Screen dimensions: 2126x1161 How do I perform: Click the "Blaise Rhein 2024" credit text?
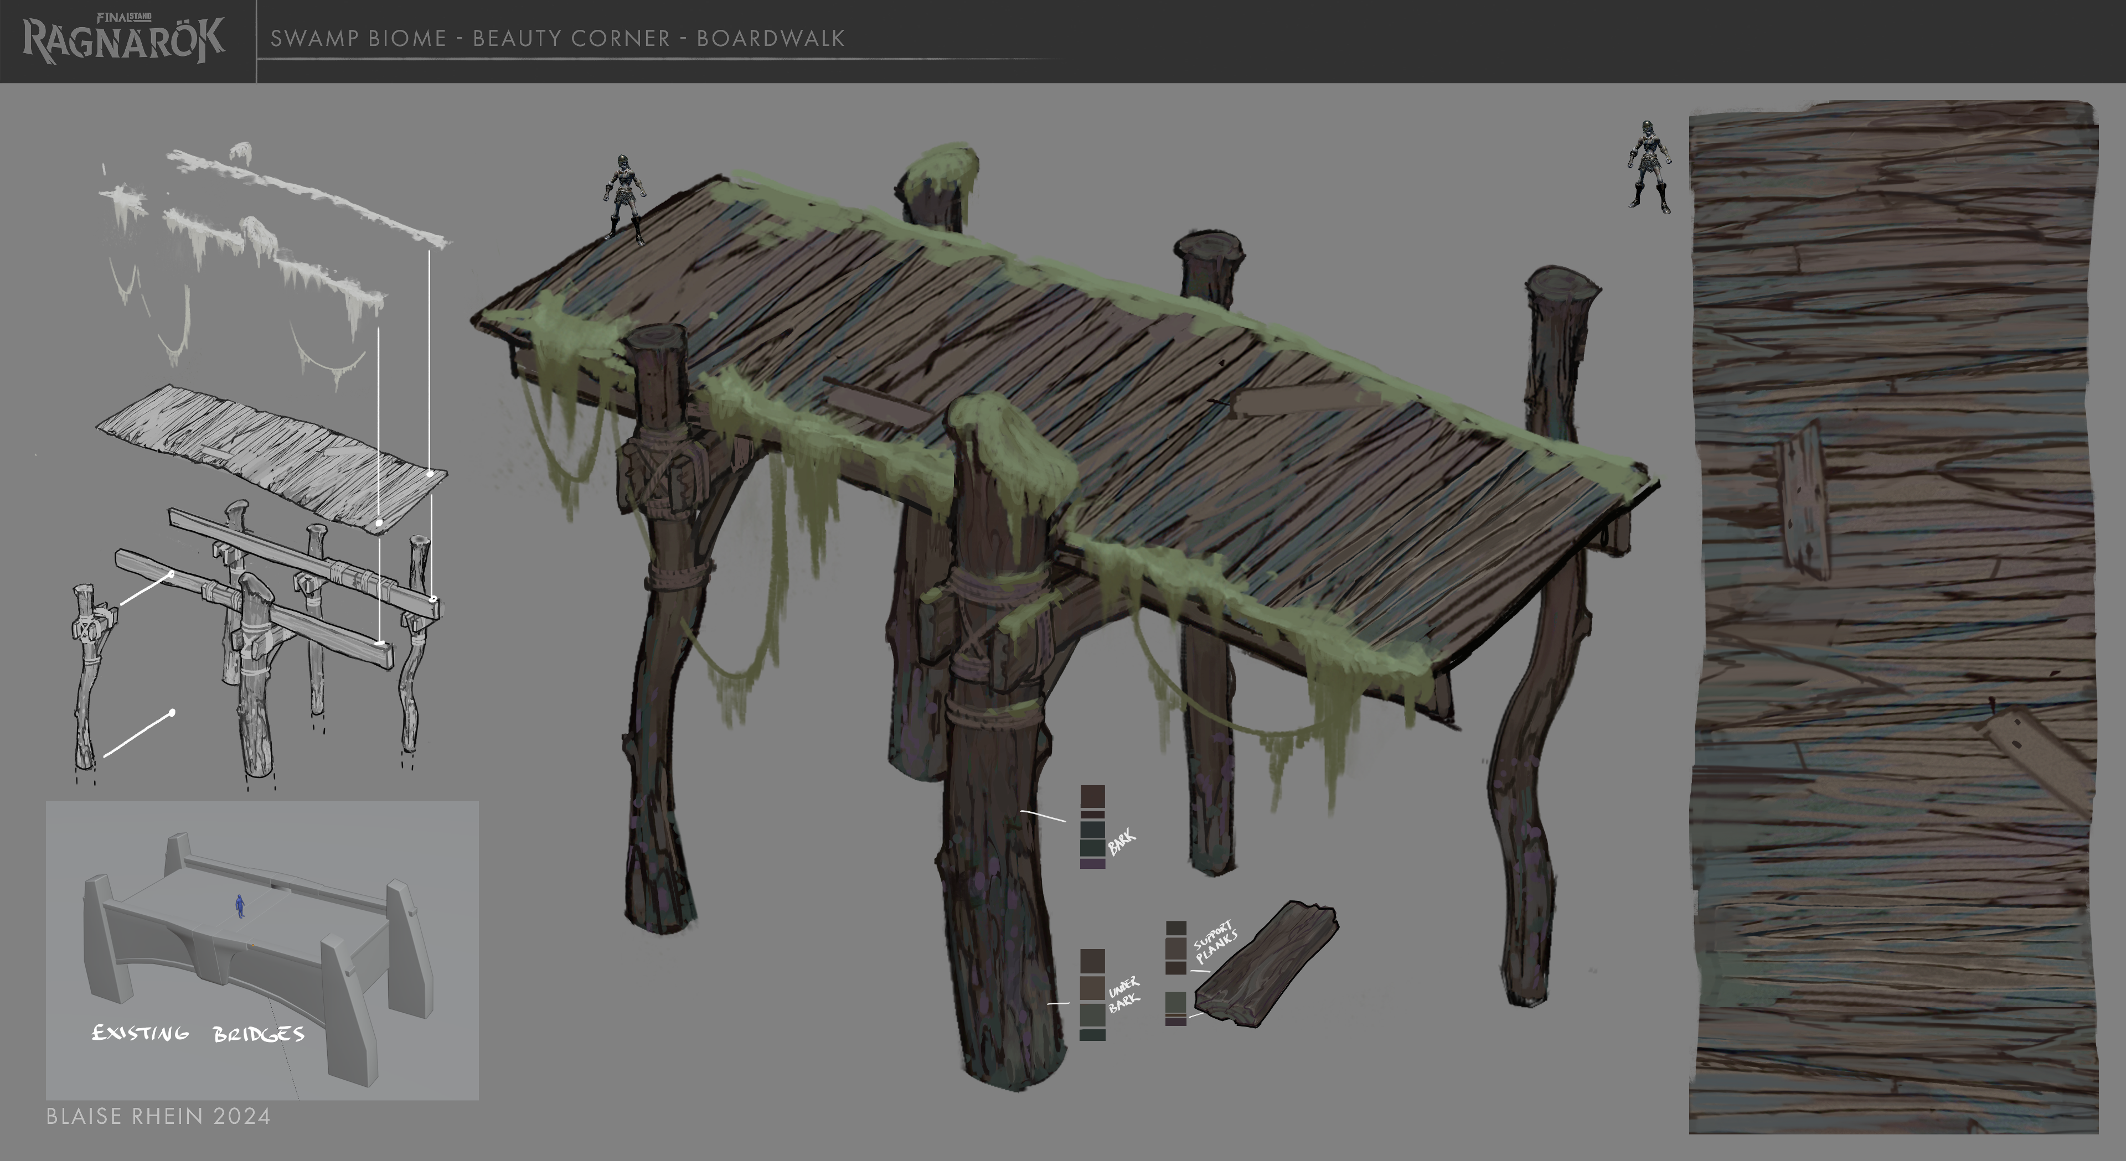tap(158, 1116)
